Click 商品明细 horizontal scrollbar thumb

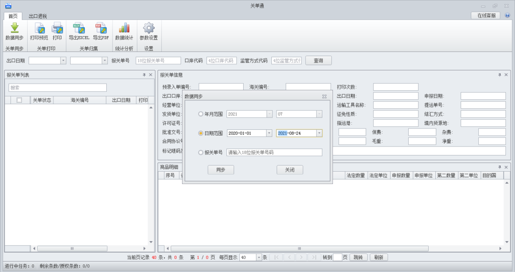[299, 248]
